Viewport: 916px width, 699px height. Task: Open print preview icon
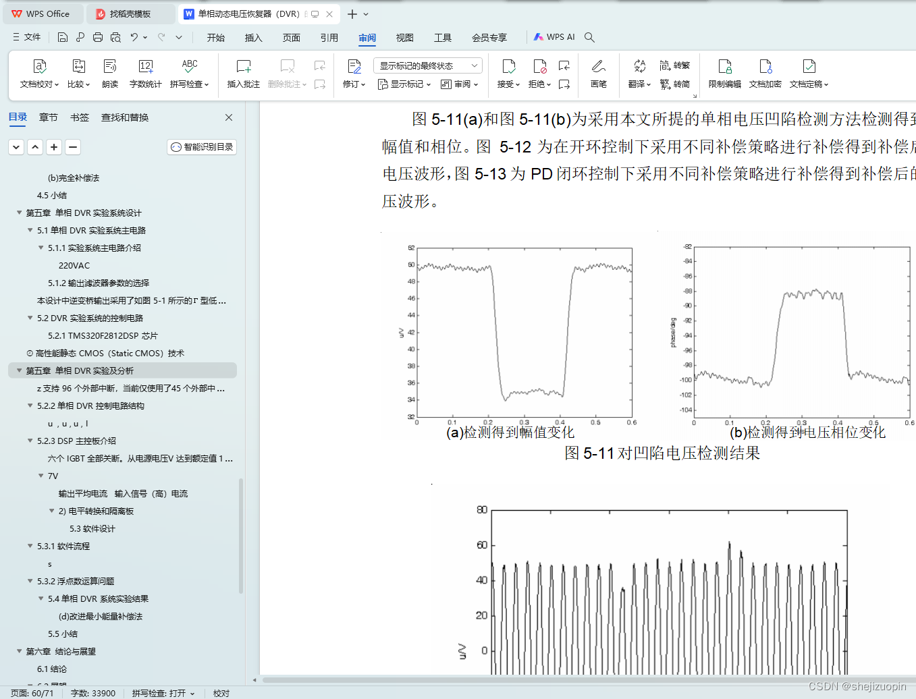115,37
